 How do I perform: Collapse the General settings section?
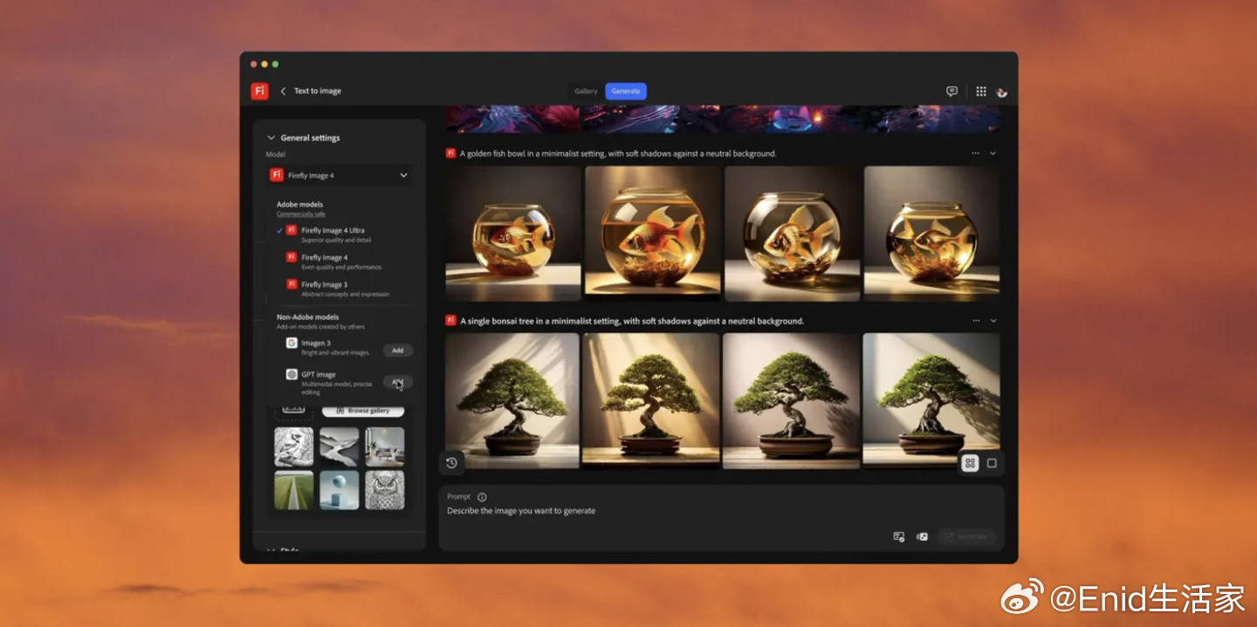271,138
